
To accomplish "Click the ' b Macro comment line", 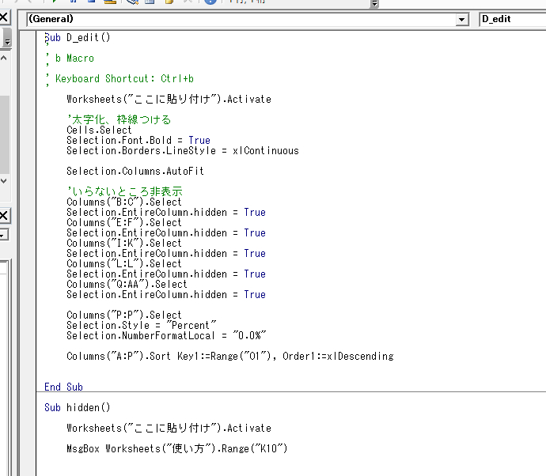I will [70, 58].
